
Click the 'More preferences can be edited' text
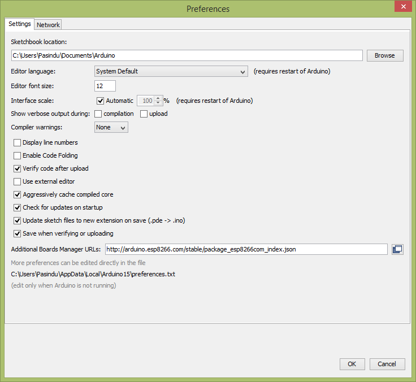pos(78,263)
